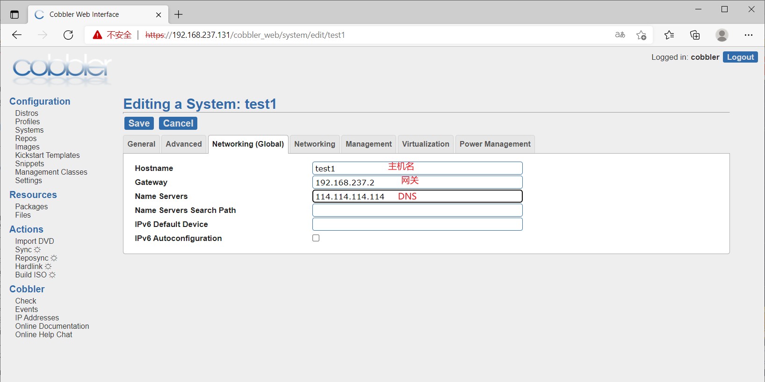Run the Reposync action
Viewport: 765px width, 382px height.
tap(36, 258)
